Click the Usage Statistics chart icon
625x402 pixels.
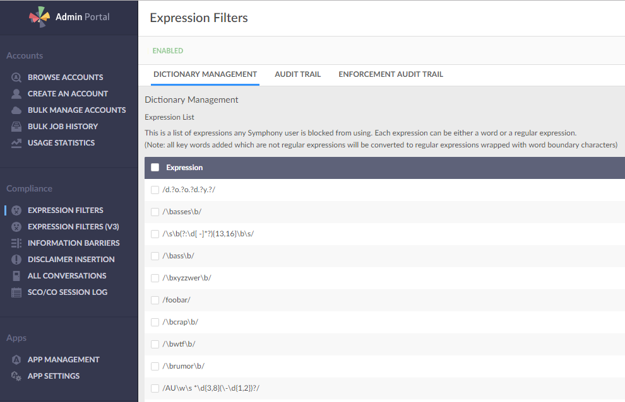(x=16, y=143)
